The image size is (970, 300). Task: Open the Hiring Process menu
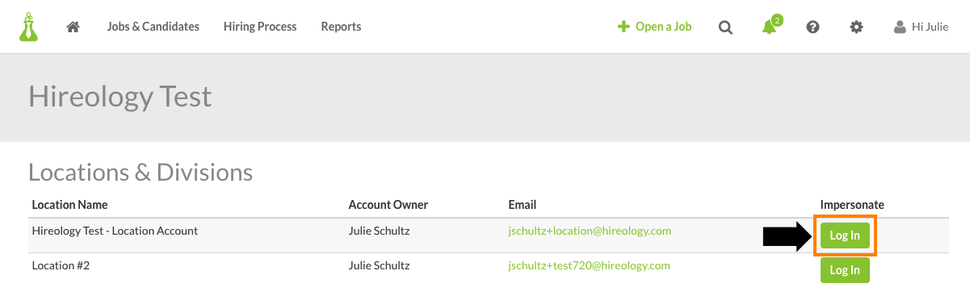coord(260,27)
